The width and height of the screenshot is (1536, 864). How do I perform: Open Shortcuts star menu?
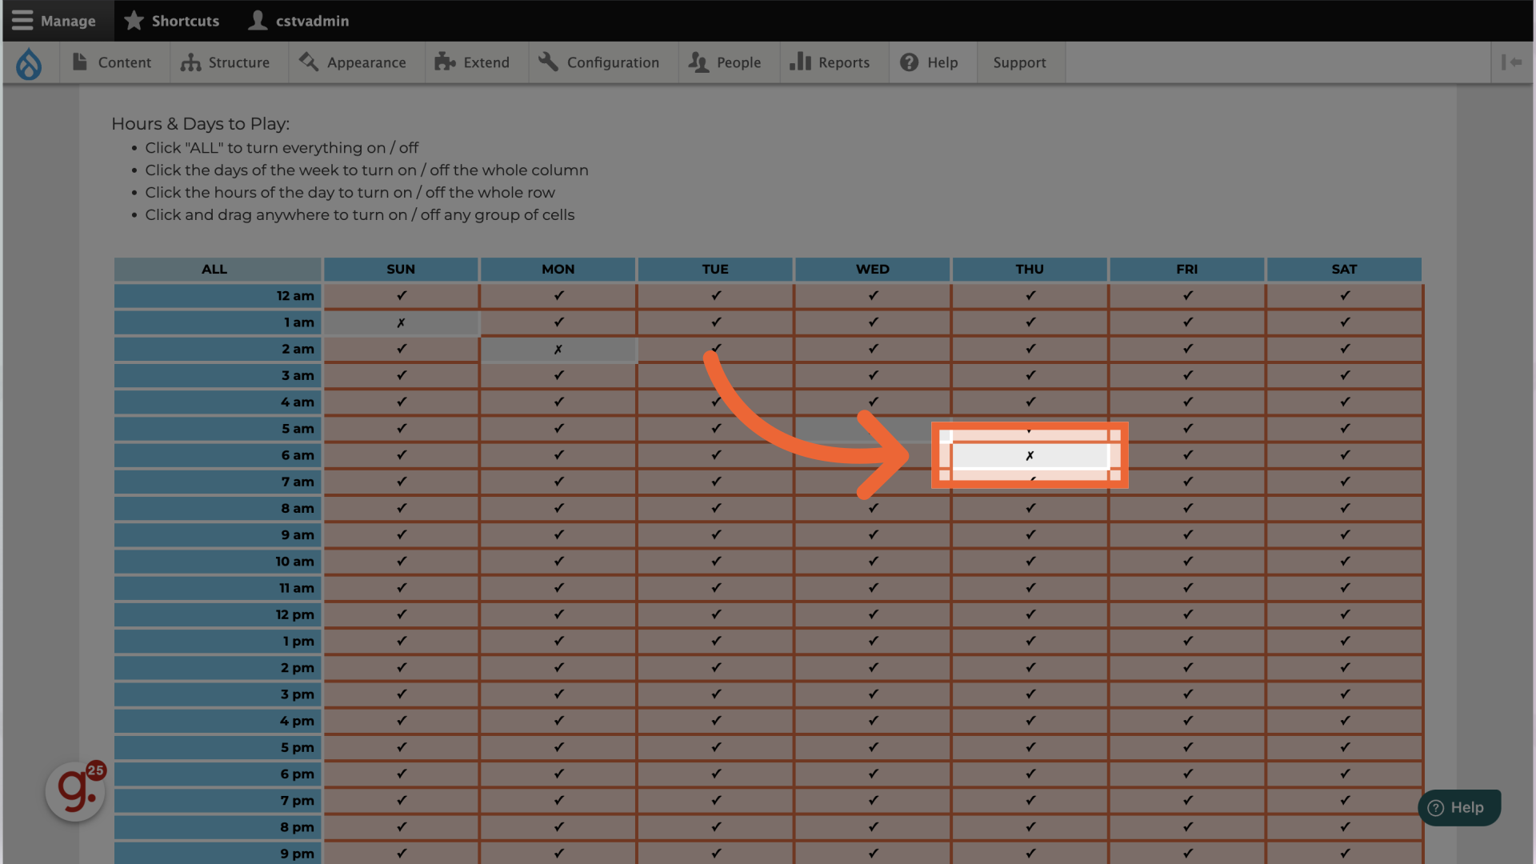tap(172, 21)
